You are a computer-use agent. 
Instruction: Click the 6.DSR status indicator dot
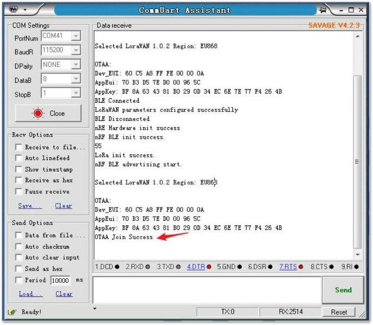point(270,267)
